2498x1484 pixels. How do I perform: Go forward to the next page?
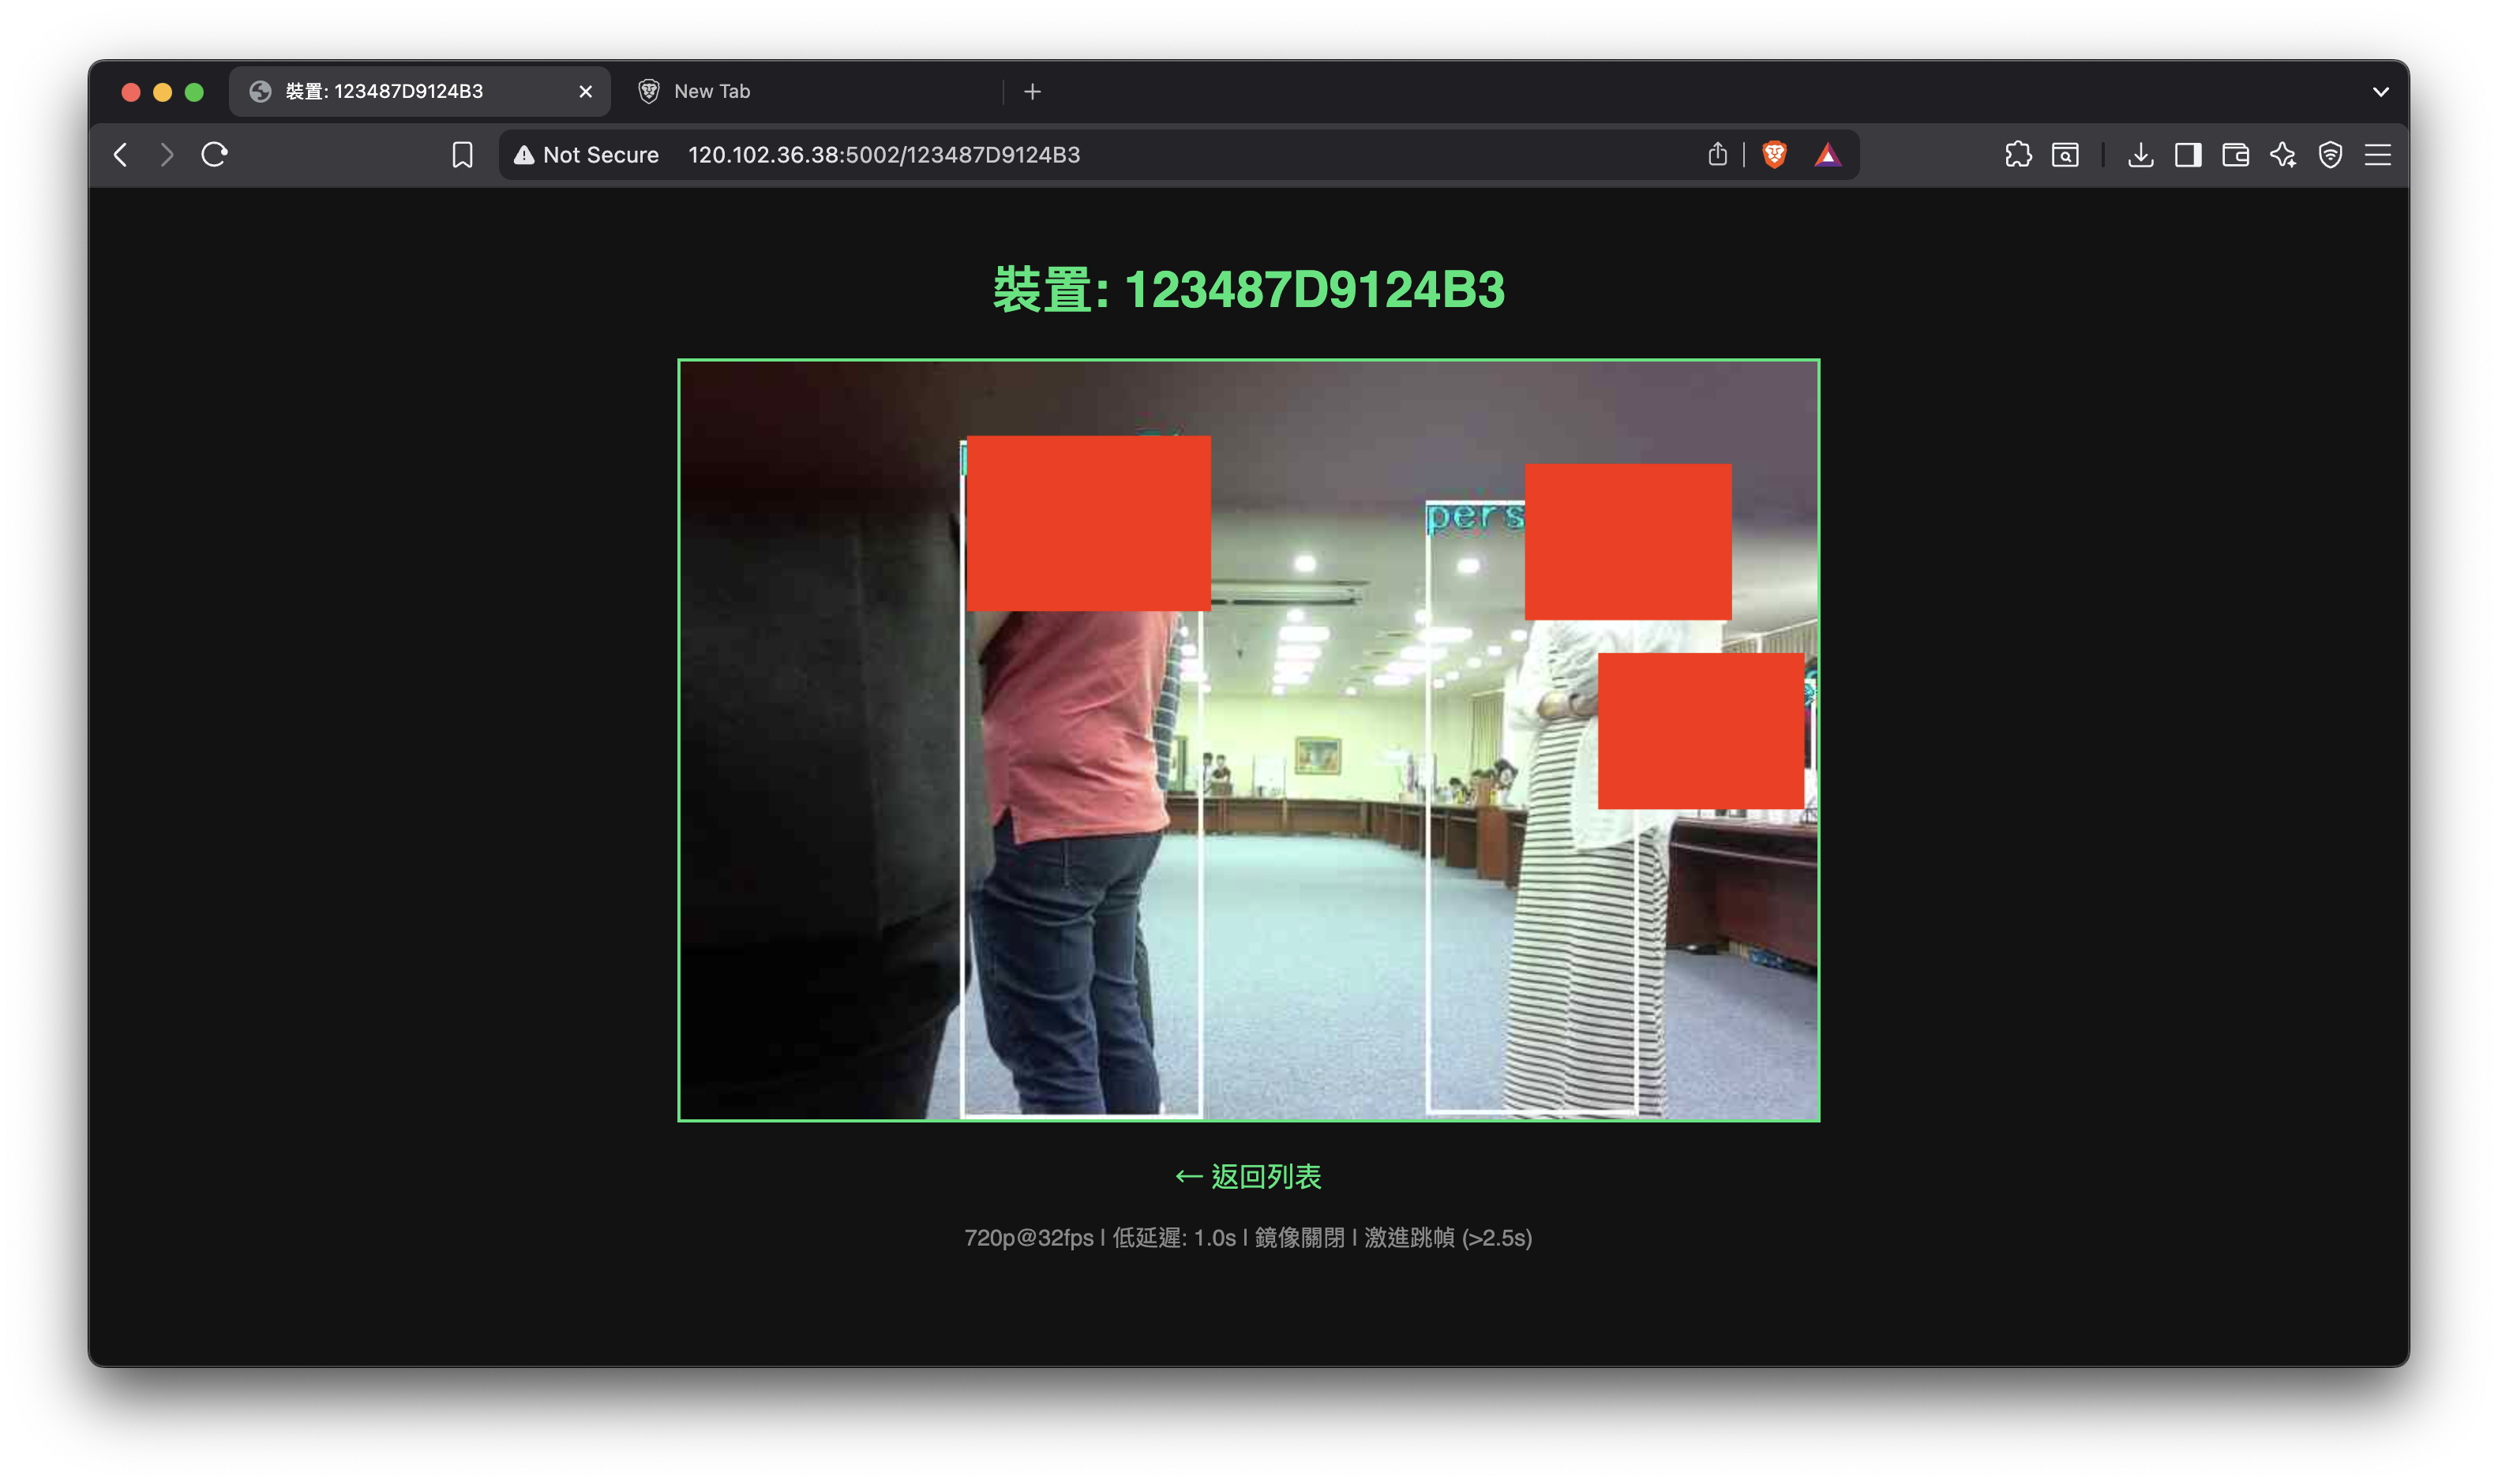(167, 155)
